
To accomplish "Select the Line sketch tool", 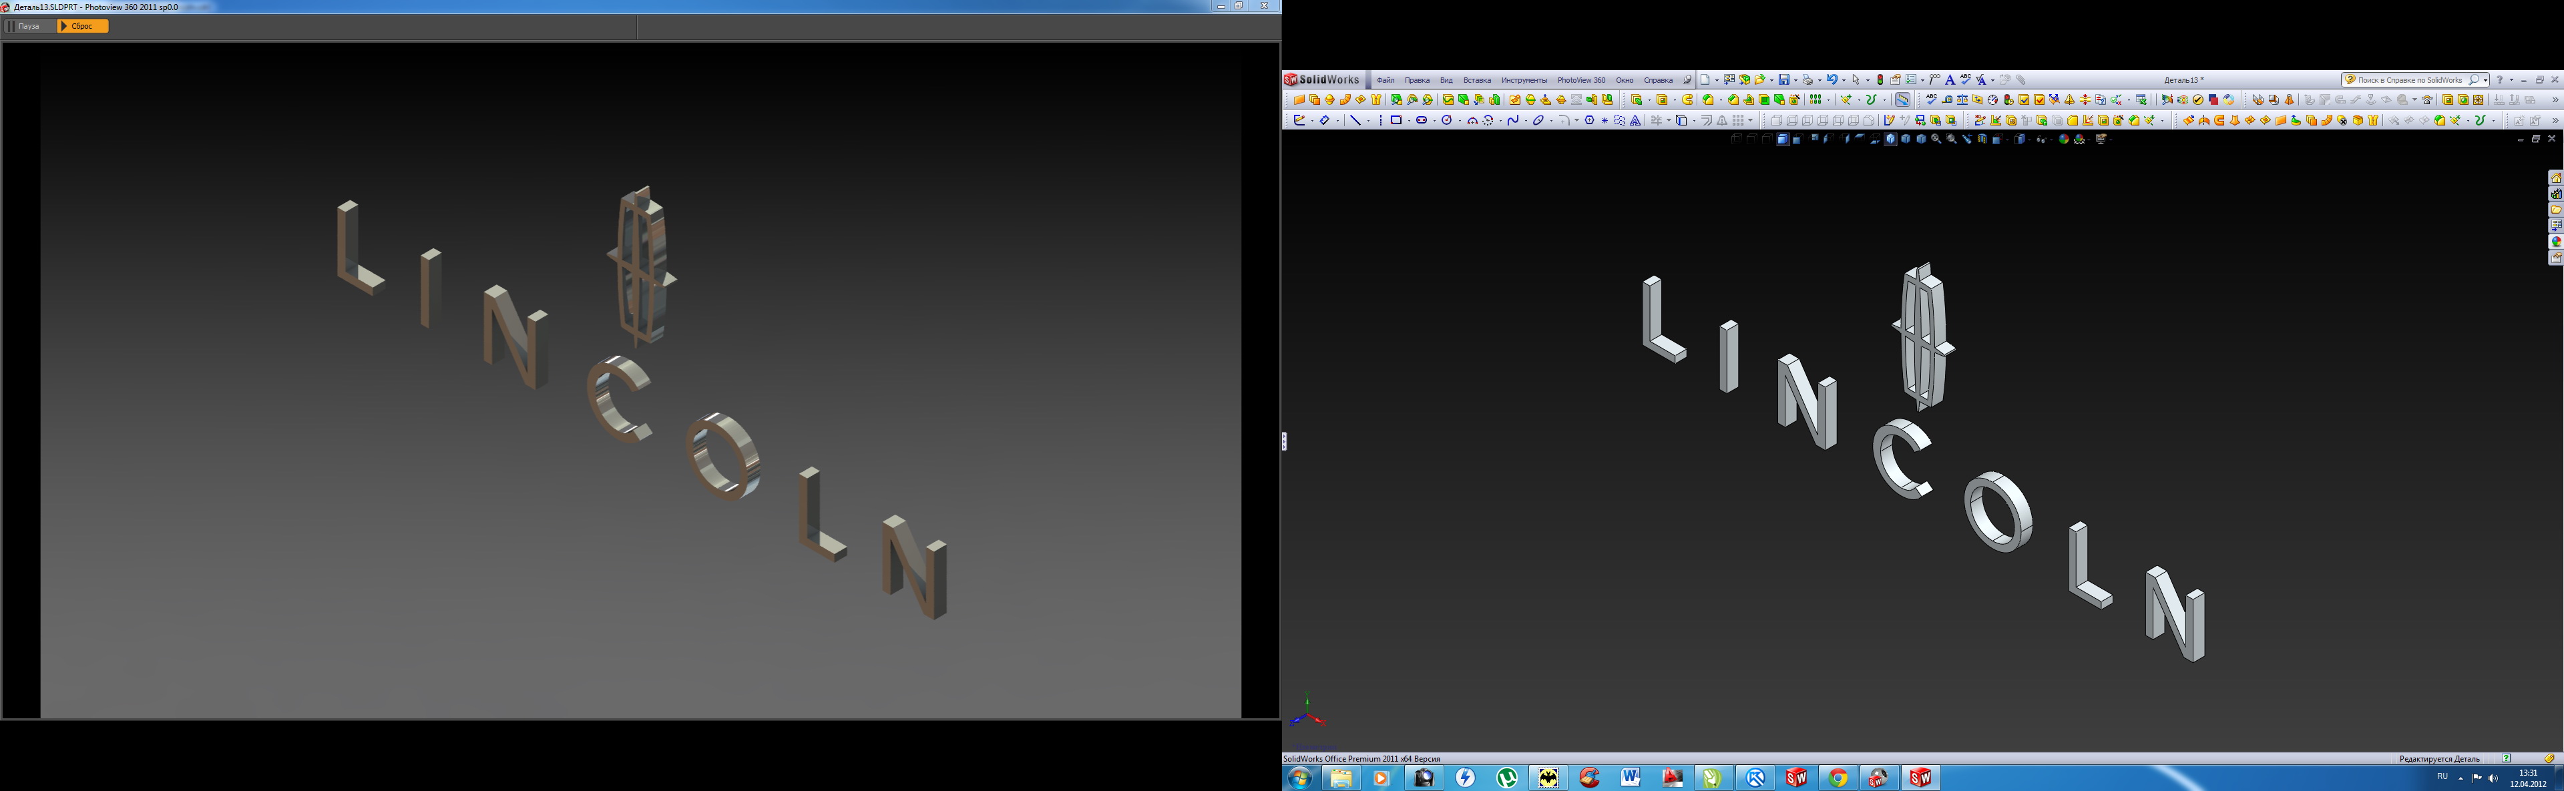I will (1355, 120).
